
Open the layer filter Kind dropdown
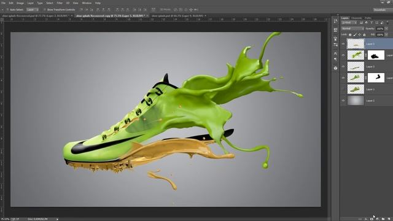click(349, 23)
